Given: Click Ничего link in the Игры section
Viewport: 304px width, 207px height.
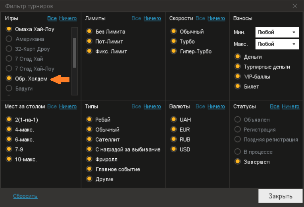Looking at the screenshot, I should [x=68, y=18].
